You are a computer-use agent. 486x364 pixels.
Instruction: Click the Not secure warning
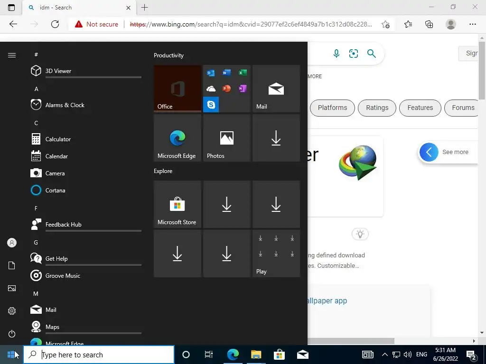(96, 24)
